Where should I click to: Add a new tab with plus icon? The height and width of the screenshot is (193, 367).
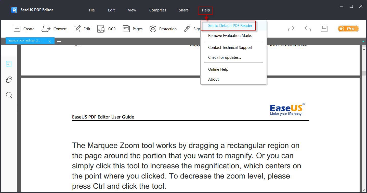click(x=59, y=41)
